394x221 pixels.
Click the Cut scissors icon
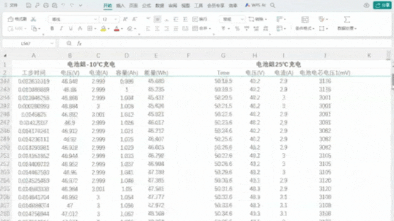tap(33, 19)
